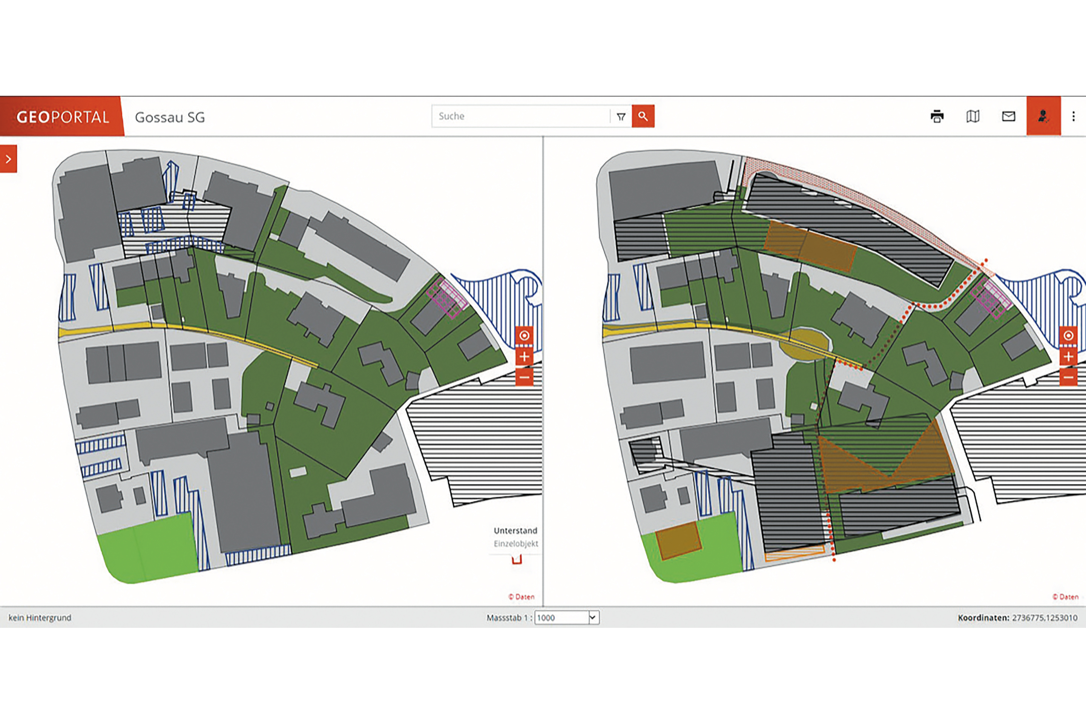Locate position on right map
Viewport: 1086px width, 724px height.
click(1068, 336)
